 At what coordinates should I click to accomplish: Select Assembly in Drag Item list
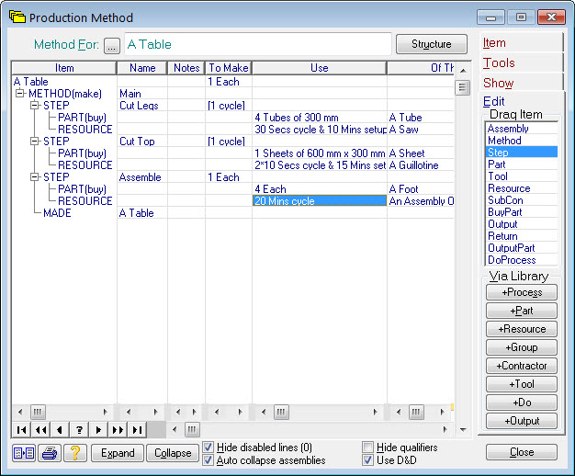click(x=522, y=129)
